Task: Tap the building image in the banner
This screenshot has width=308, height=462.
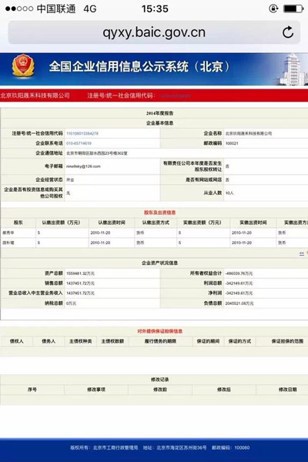Action: click(293, 69)
